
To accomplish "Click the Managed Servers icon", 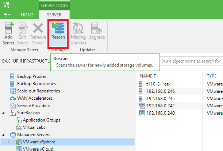I will (13, 135).
